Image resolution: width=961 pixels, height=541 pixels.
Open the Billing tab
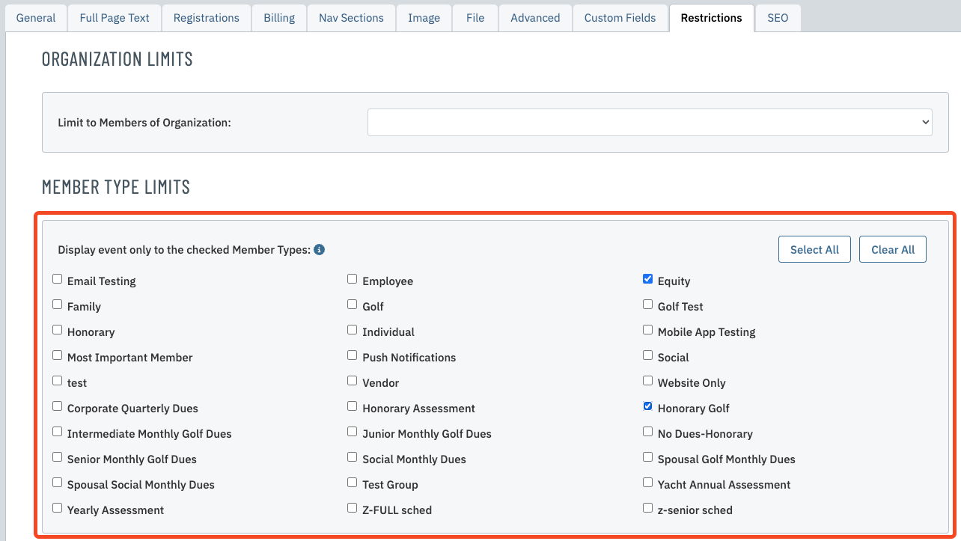pyautogui.click(x=279, y=18)
